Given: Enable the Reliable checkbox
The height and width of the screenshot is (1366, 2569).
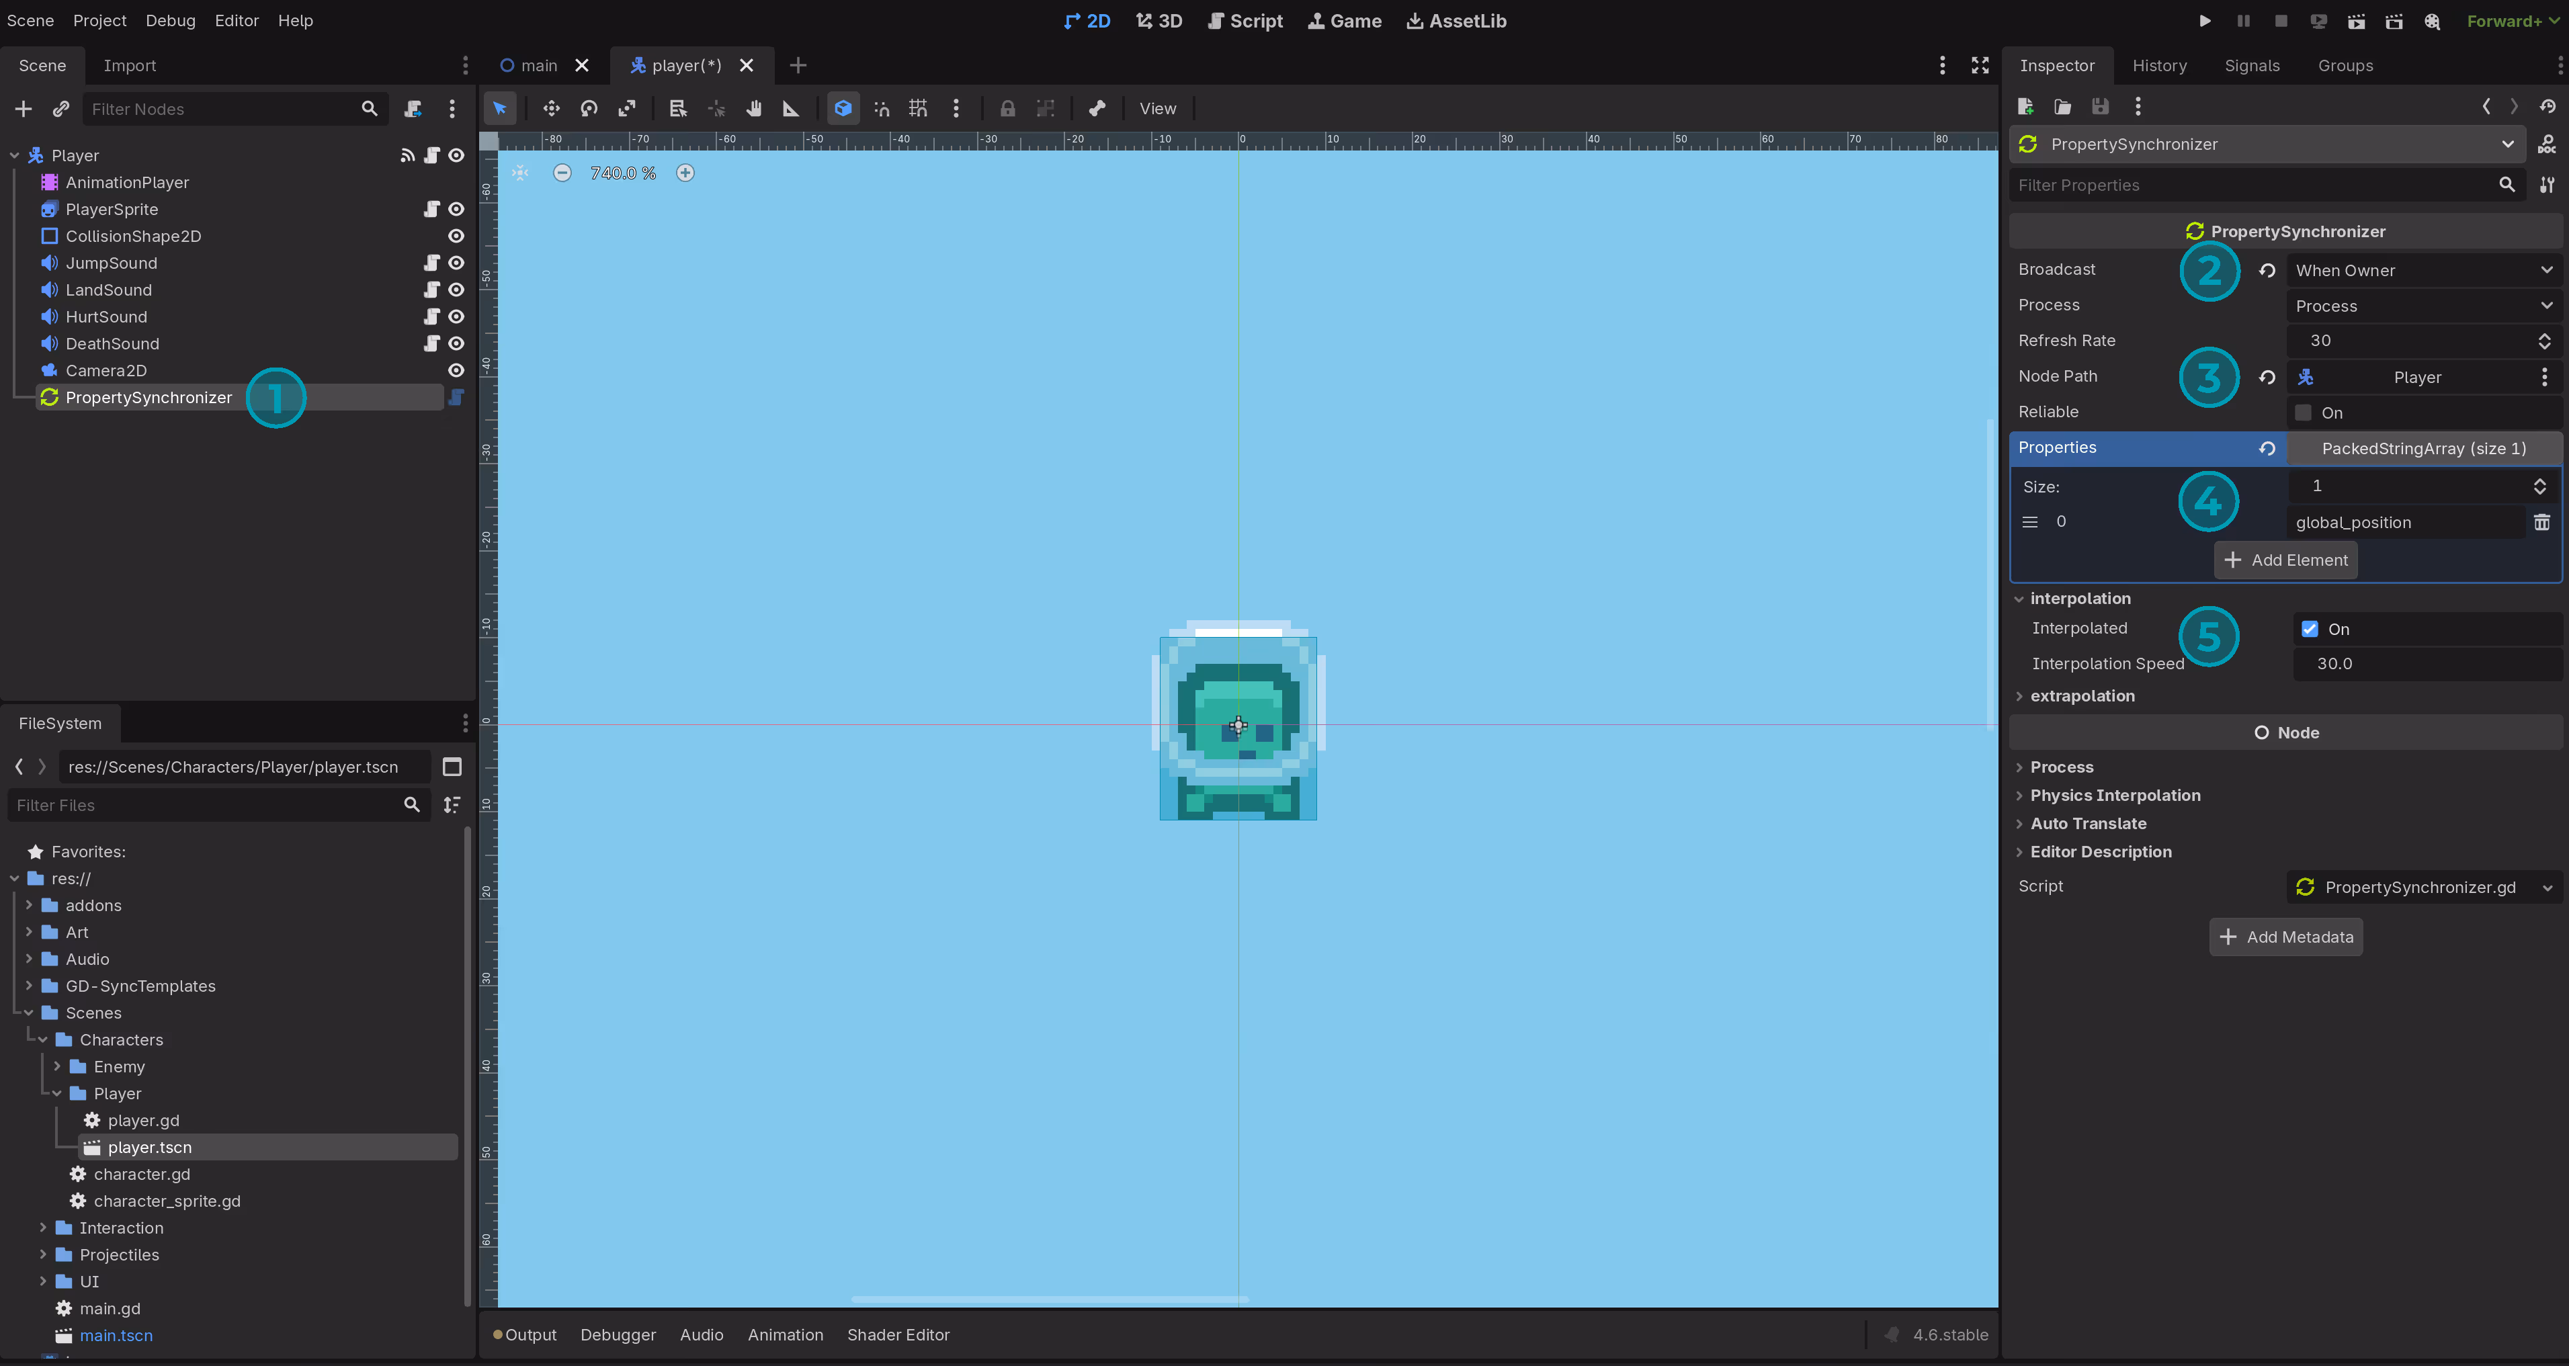Looking at the screenshot, I should click(x=2303, y=413).
